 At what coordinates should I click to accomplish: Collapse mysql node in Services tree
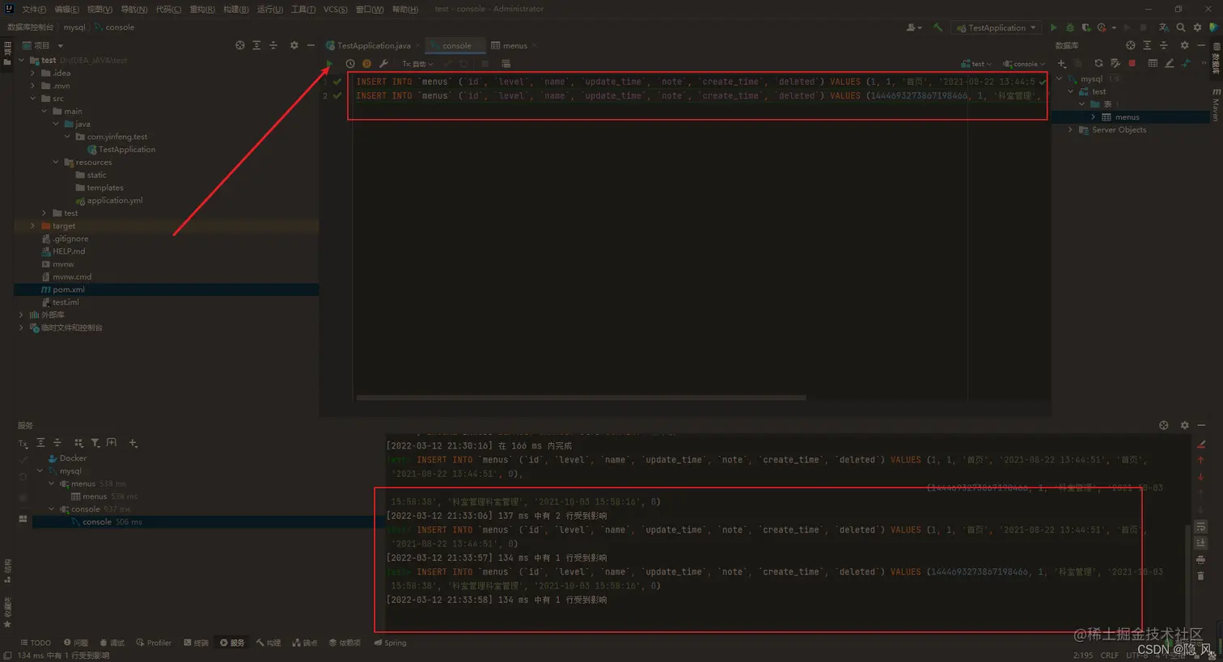point(40,470)
